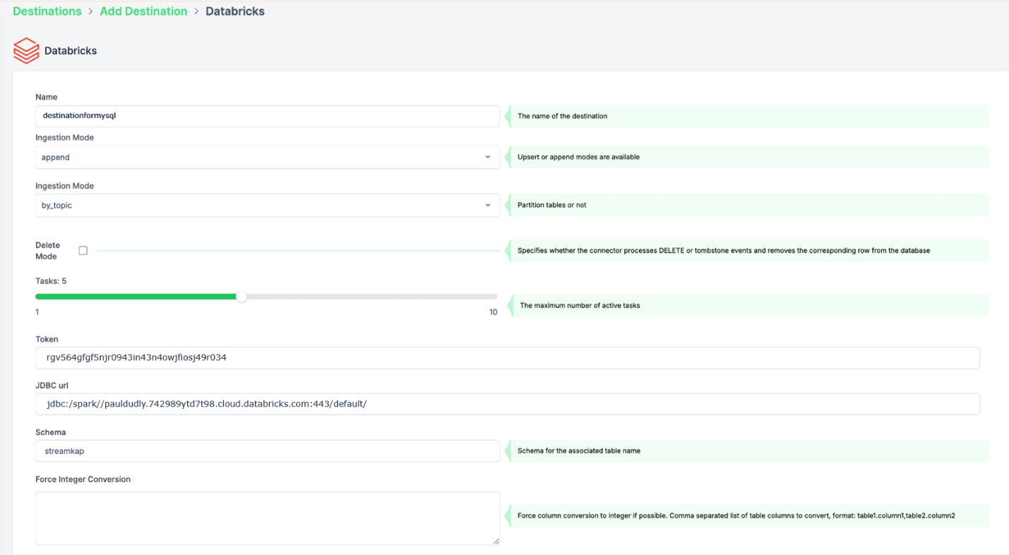Image resolution: width=1009 pixels, height=555 pixels.
Task: Click the Tasks slider handle
Action: 241,297
